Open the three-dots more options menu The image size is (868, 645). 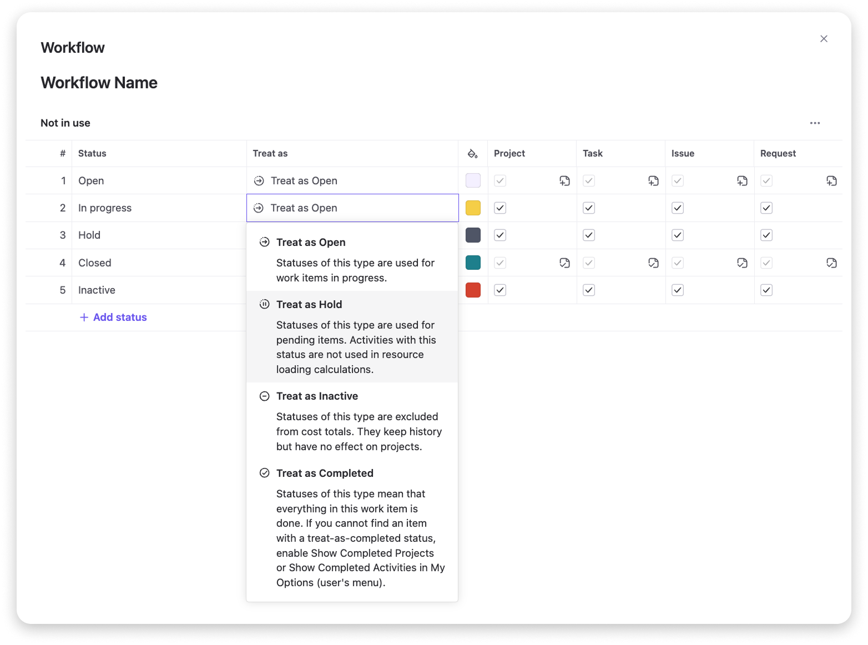(x=815, y=123)
